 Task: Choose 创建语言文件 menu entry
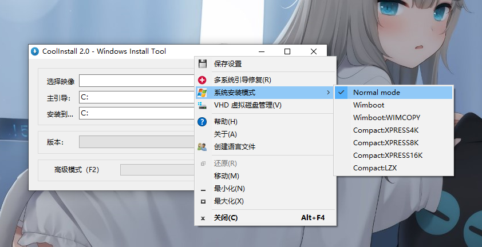pyautogui.click(x=265, y=147)
